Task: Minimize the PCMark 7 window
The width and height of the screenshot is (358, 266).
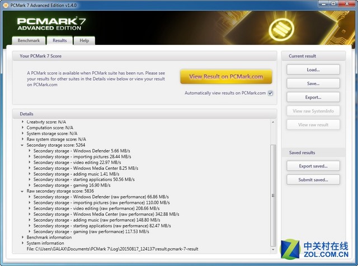Action: [x=323, y=4]
